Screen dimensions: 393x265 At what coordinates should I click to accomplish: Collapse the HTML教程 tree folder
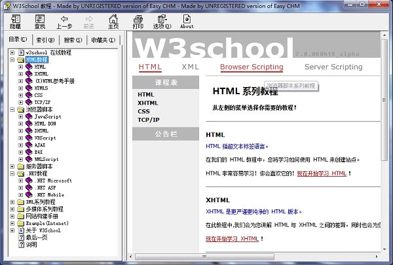point(12,60)
